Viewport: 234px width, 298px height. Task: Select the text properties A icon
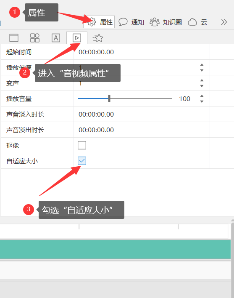(x=56, y=38)
